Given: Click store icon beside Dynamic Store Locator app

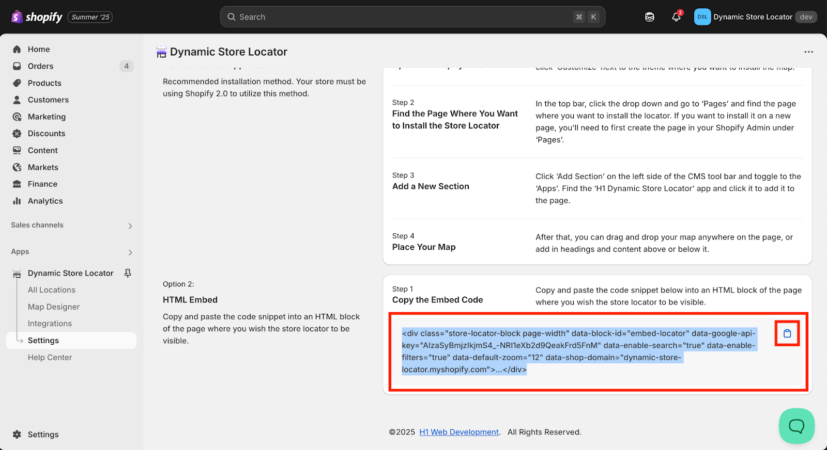Looking at the screenshot, I should click(x=17, y=274).
